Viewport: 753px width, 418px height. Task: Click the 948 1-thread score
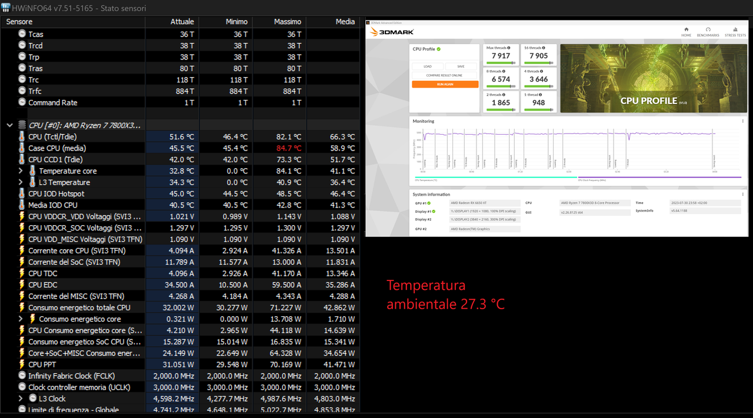(x=539, y=103)
